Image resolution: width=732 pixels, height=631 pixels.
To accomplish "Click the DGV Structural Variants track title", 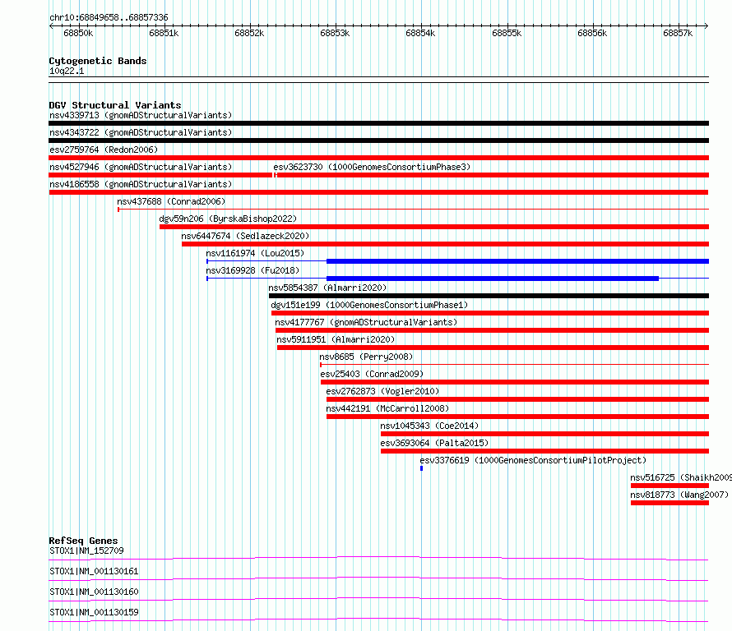I will click(x=115, y=105).
